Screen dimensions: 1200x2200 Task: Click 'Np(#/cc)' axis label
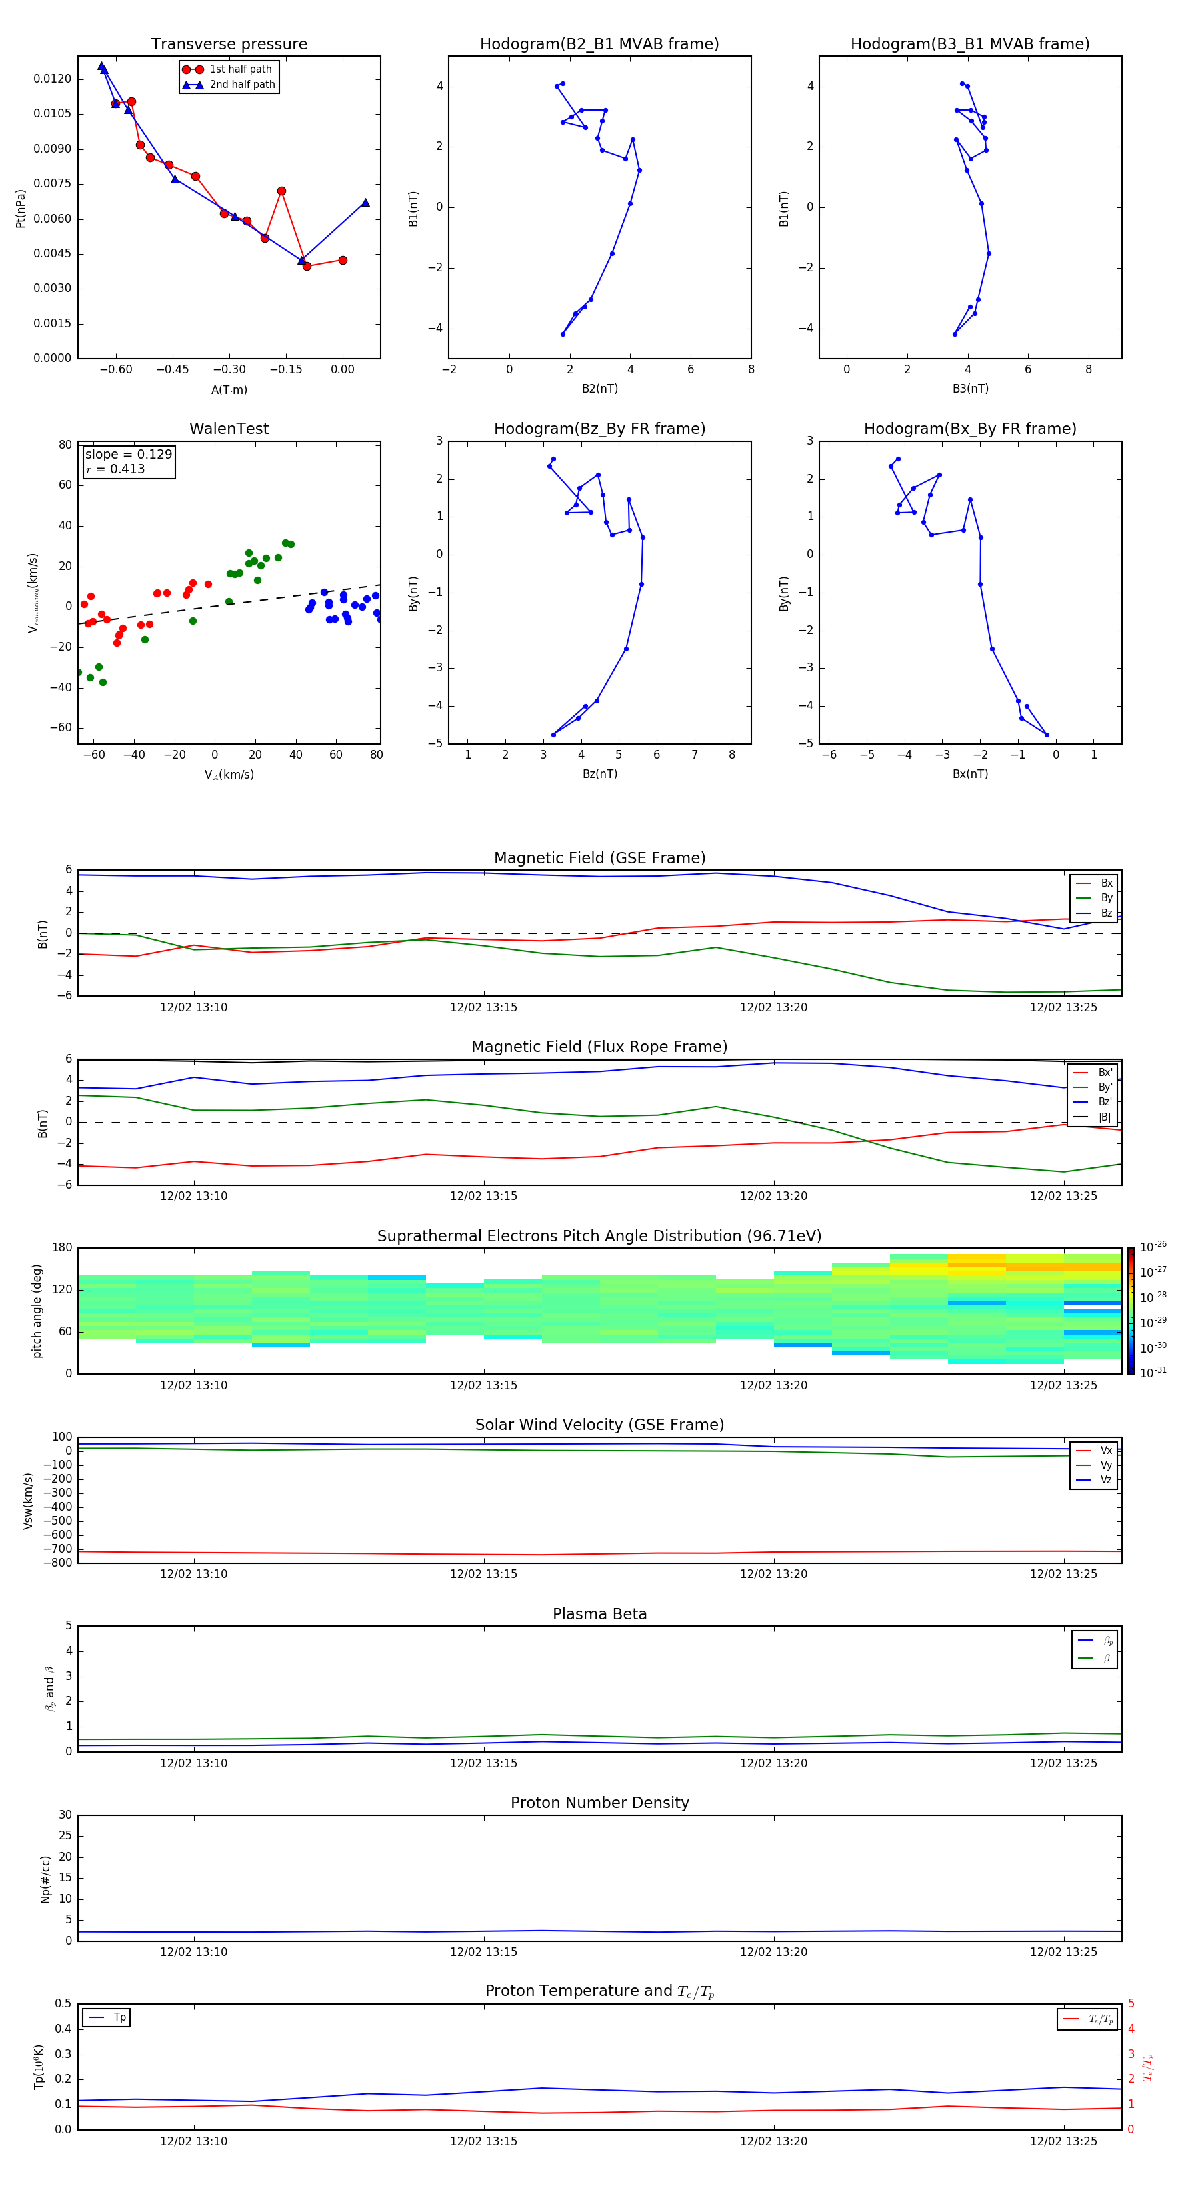pyautogui.click(x=45, y=1878)
